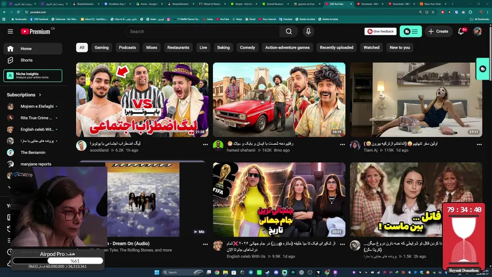The image size is (492, 277).
Task: Open the account avatar menu
Action: (x=477, y=31)
